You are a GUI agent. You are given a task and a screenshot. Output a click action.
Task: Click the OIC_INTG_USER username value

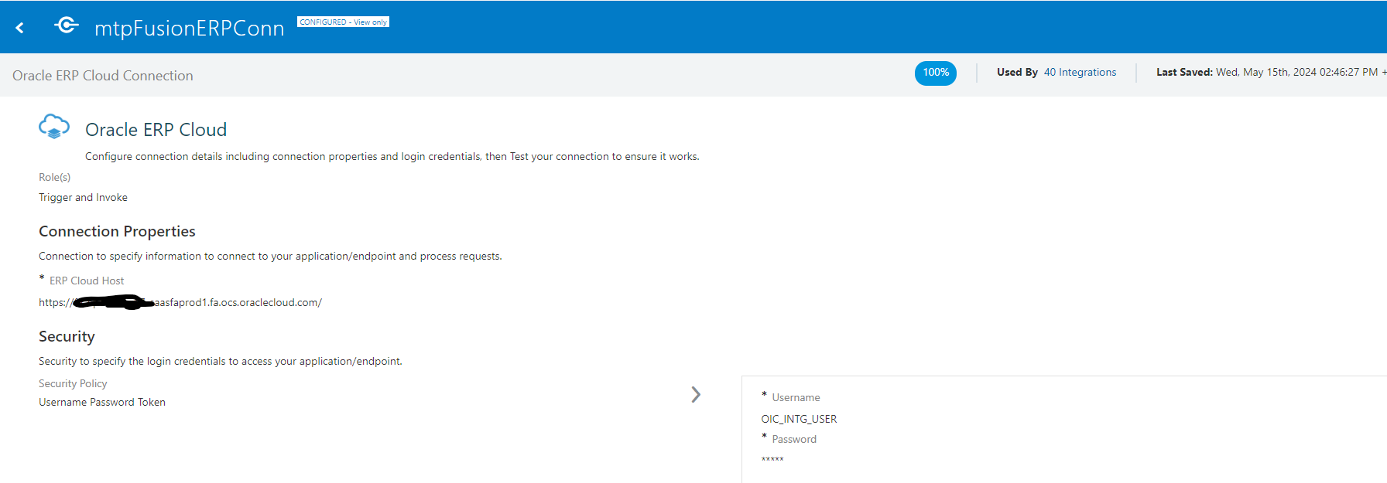(799, 419)
